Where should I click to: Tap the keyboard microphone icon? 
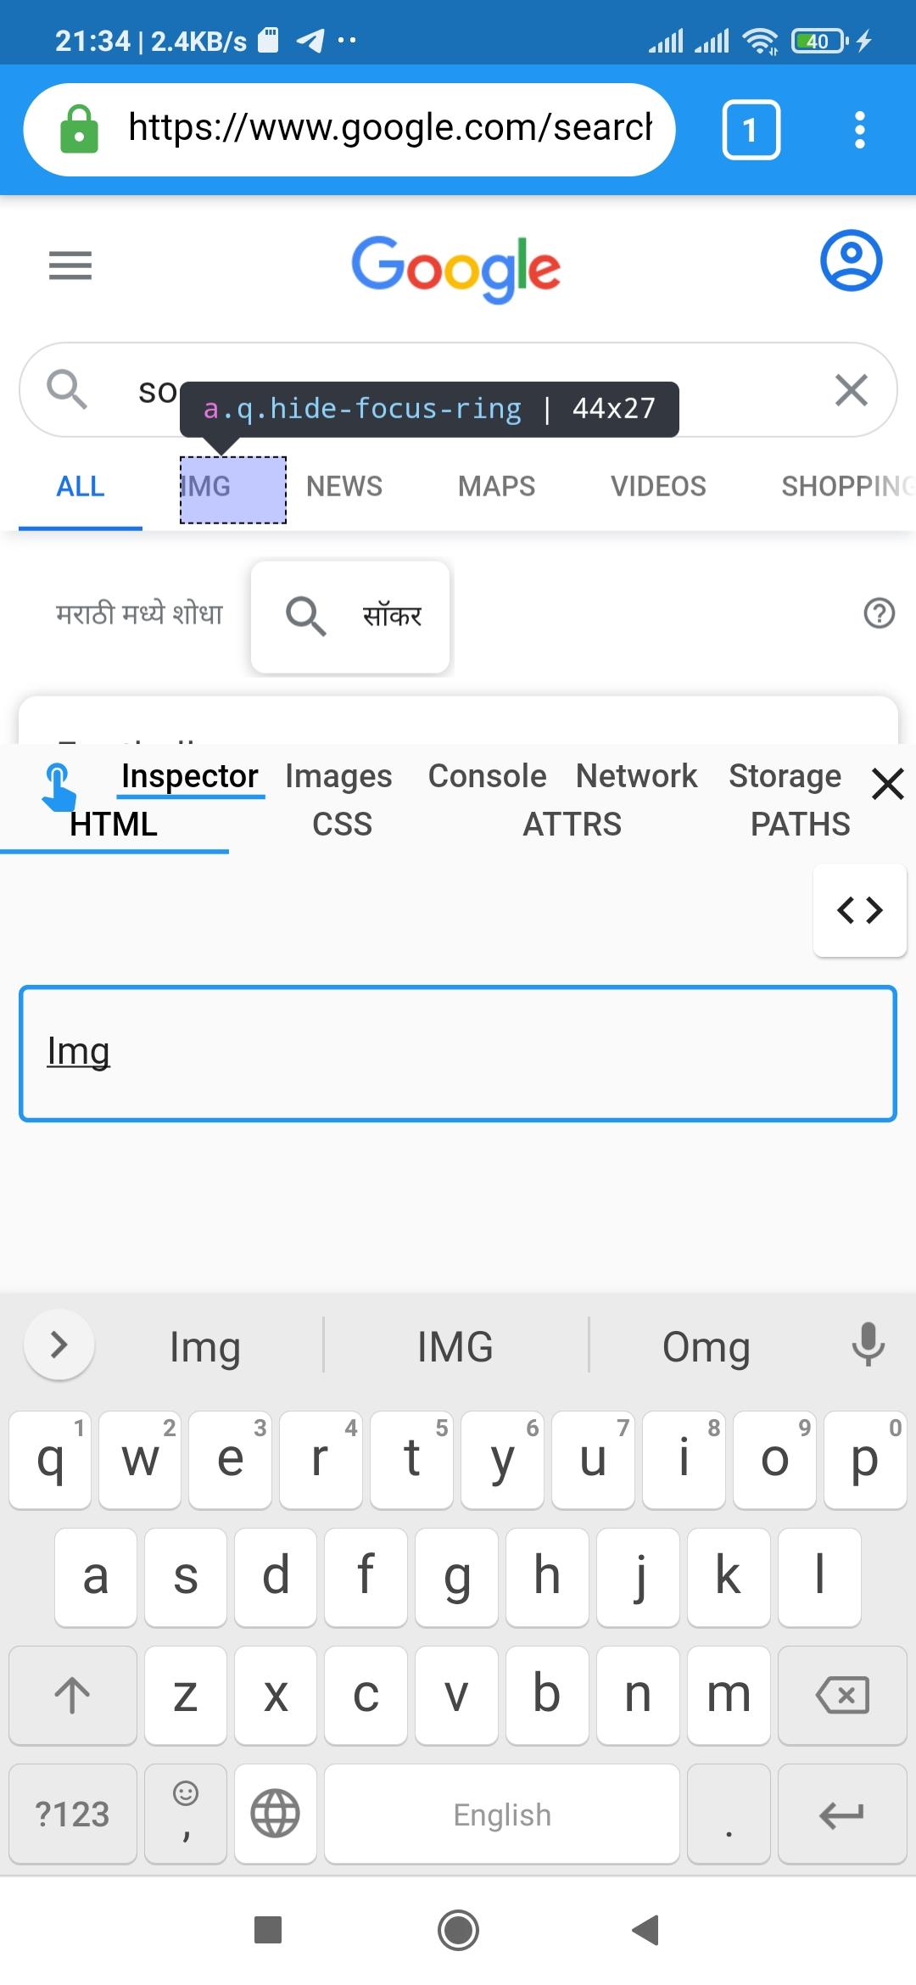coord(868,1345)
